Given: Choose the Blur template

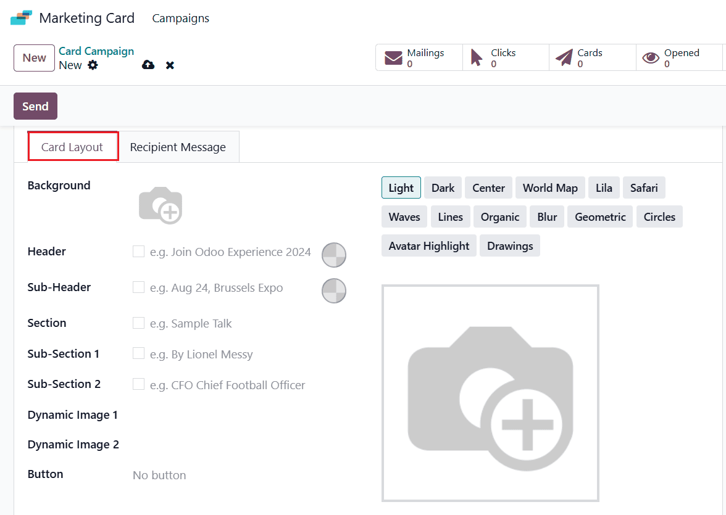Looking at the screenshot, I should click(547, 216).
